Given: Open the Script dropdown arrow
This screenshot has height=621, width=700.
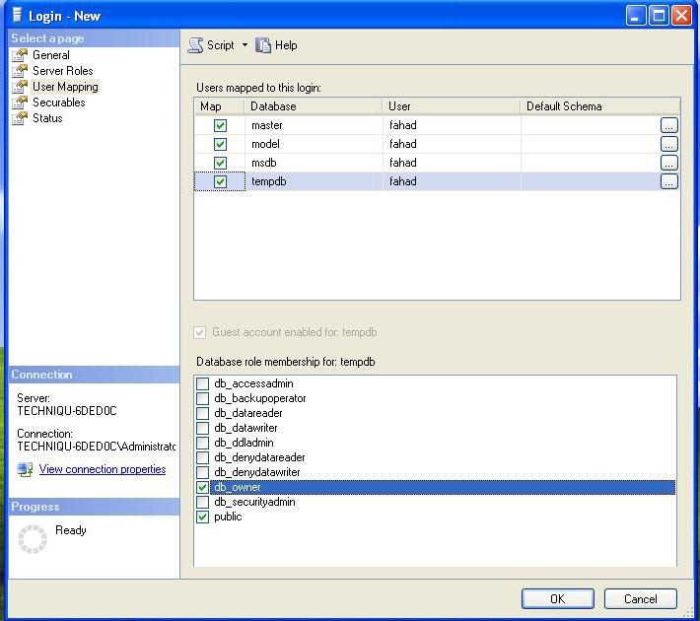Looking at the screenshot, I should click(245, 45).
